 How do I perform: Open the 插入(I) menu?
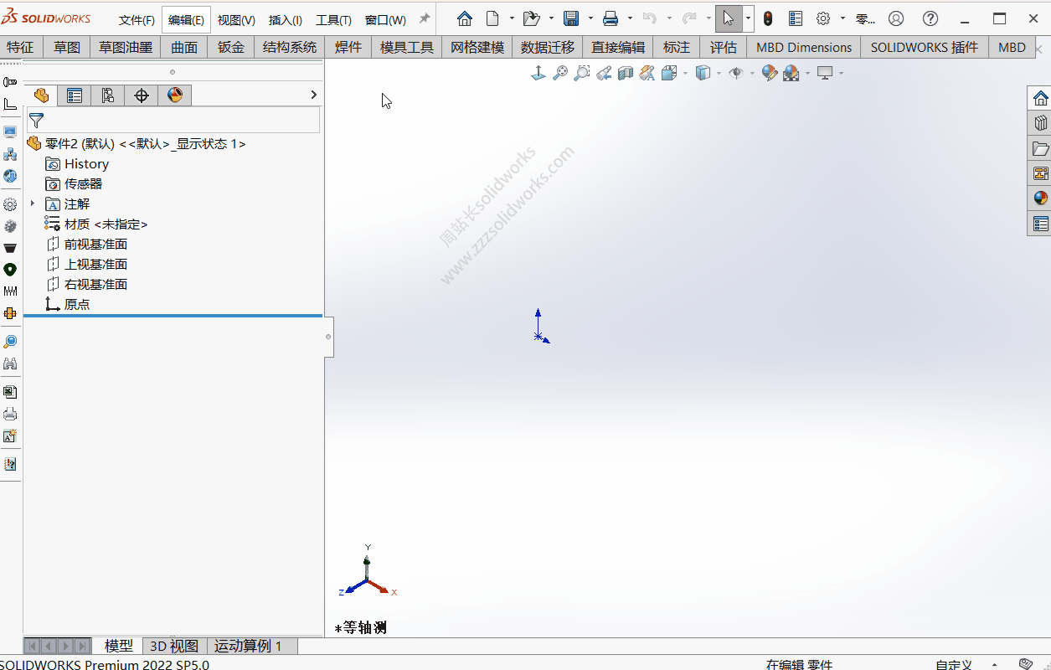tap(286, 20)
